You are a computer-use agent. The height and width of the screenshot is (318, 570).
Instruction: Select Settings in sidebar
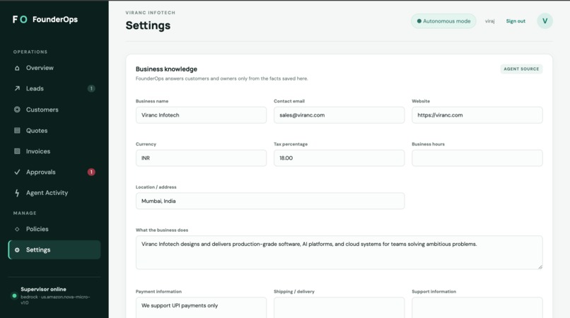click(x=54, y=249)
